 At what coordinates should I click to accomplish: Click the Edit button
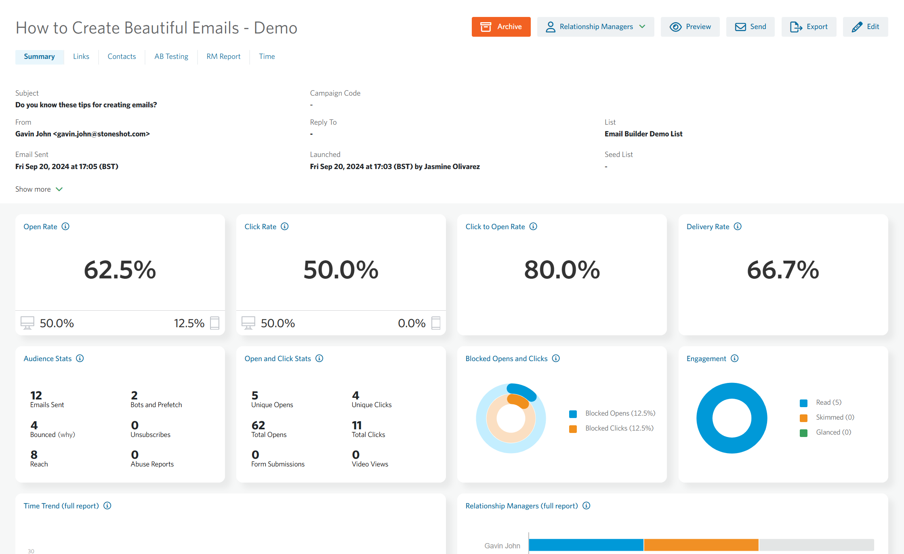point(866,27)
